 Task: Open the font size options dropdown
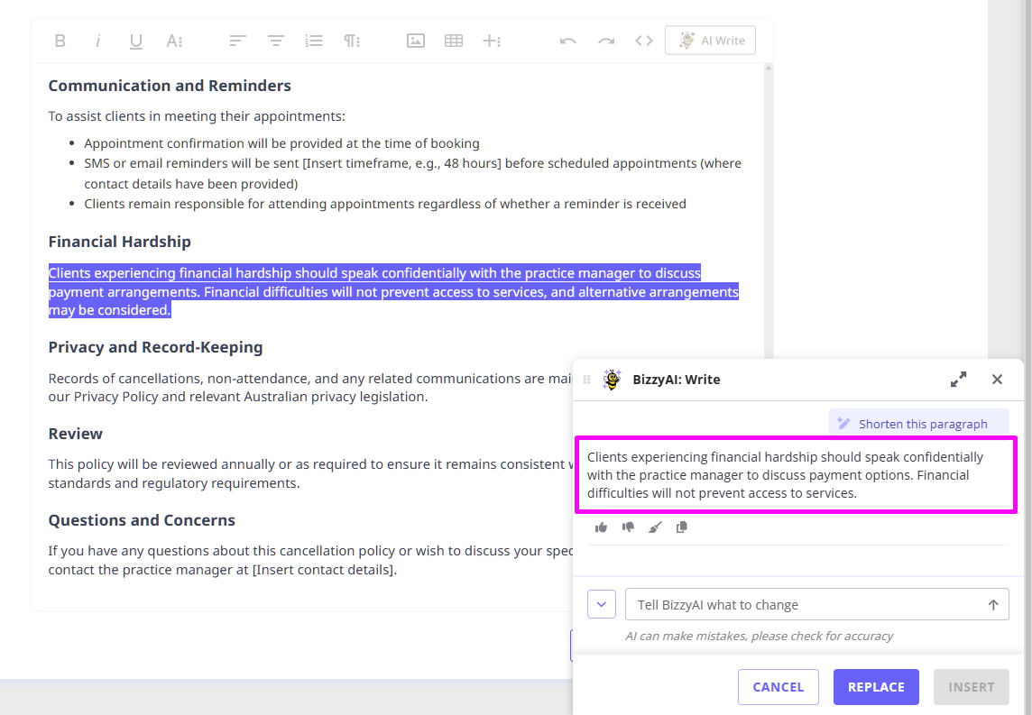coord(174,41)
